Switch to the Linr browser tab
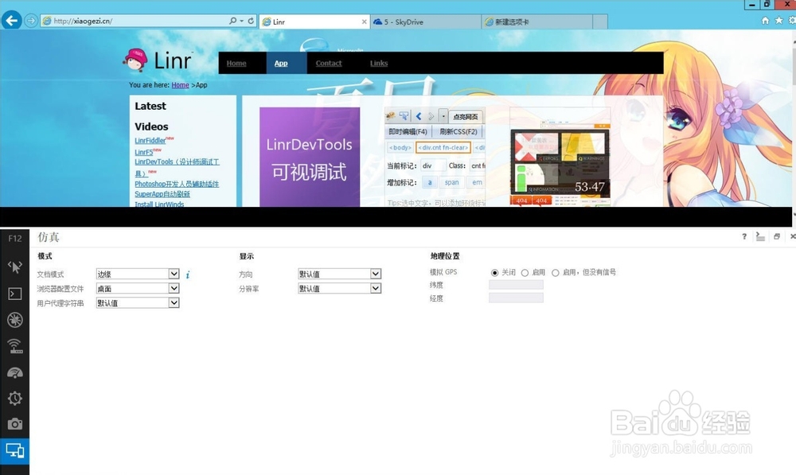796x475 pixels. click(x=314, y=21)
